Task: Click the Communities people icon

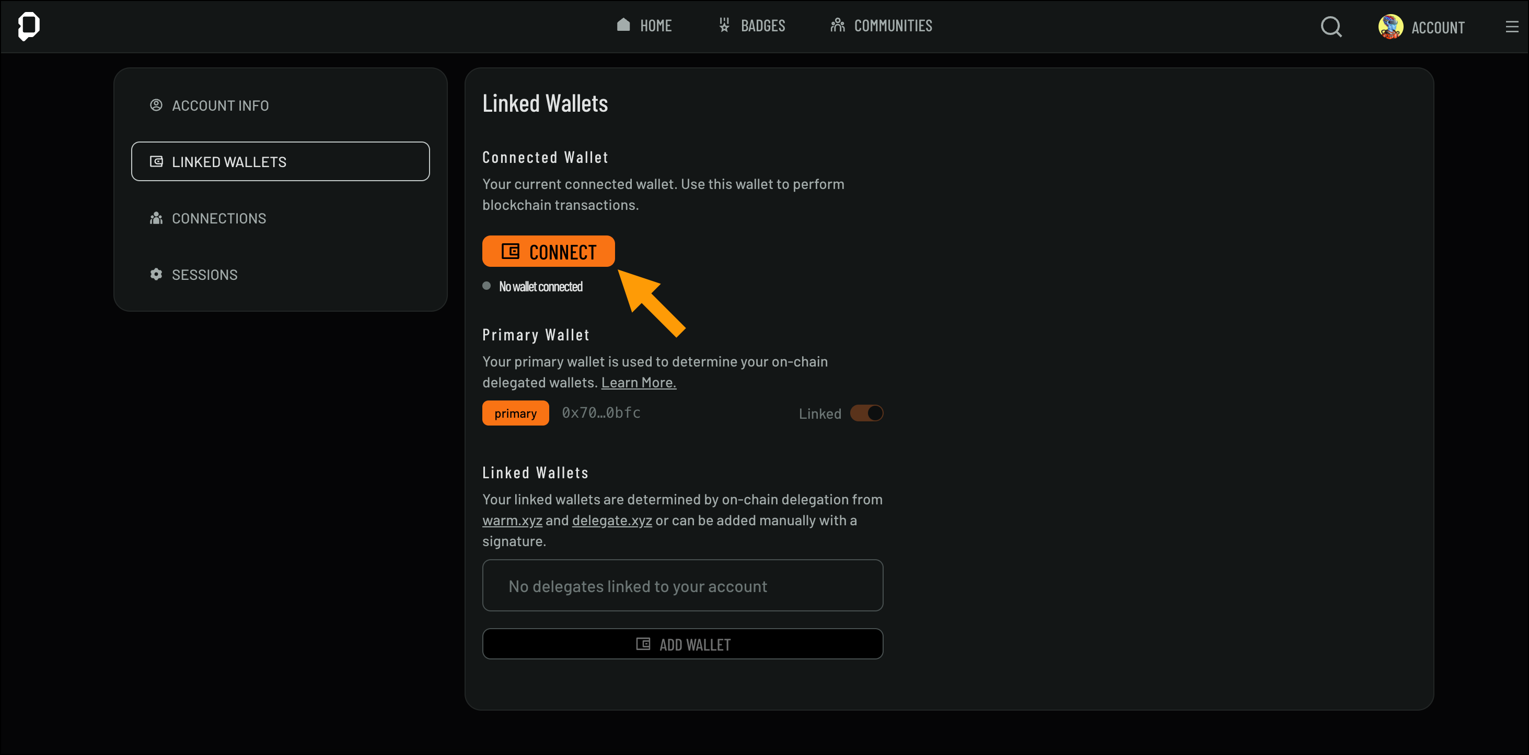Action: [x=837, y=25]
